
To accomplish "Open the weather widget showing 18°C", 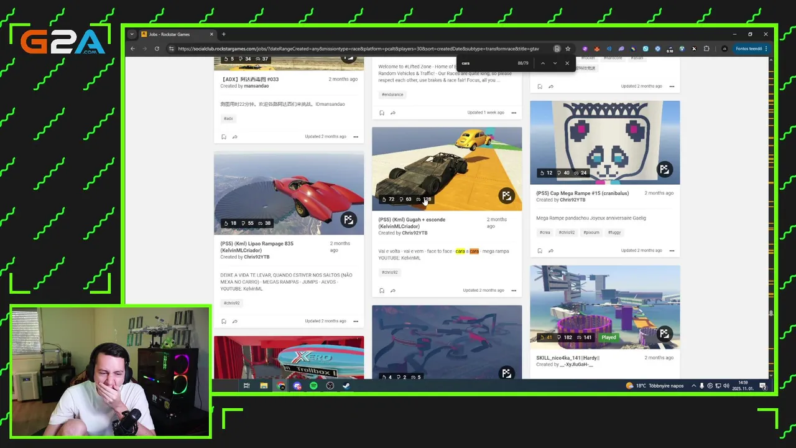I will (x=655, y=386).
